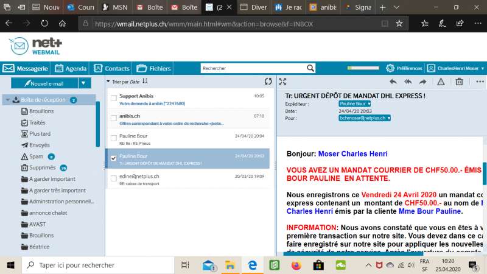
Task: Switch to the Messagerie tab
Action: pos(26,68)
